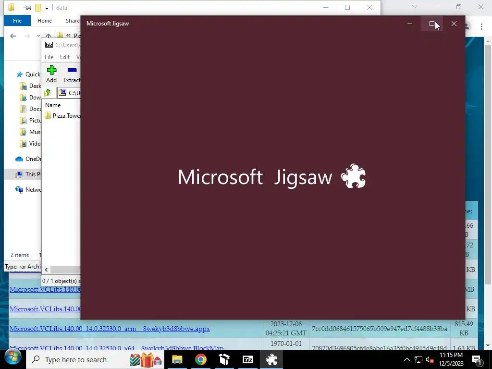492x369 pixels.
Task: Click the Explorer Back arrow
Action: pos(13,36)
